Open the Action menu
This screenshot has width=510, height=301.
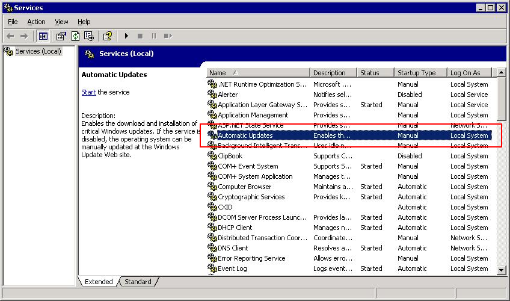[36, 22]
